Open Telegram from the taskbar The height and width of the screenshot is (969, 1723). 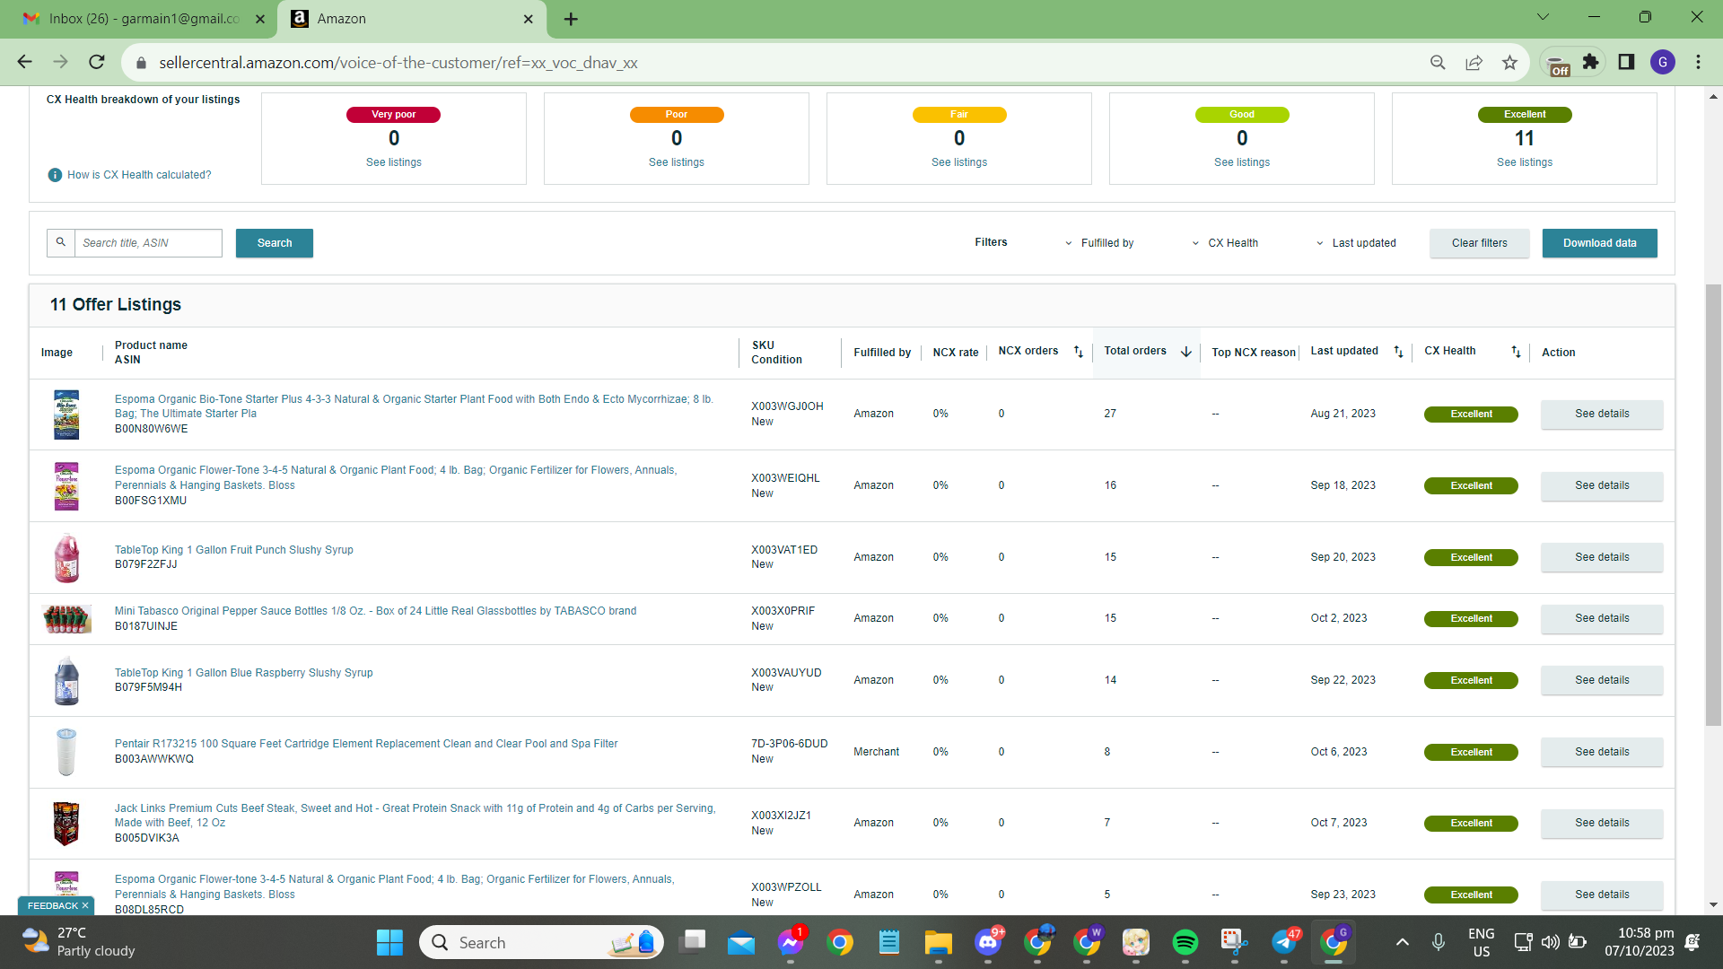[1284, 942]
